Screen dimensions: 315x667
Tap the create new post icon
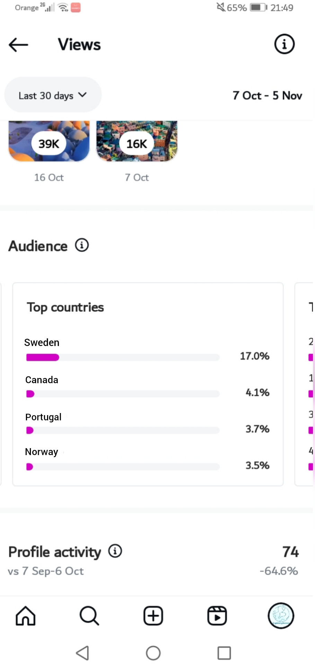click(x=153, y=616)
